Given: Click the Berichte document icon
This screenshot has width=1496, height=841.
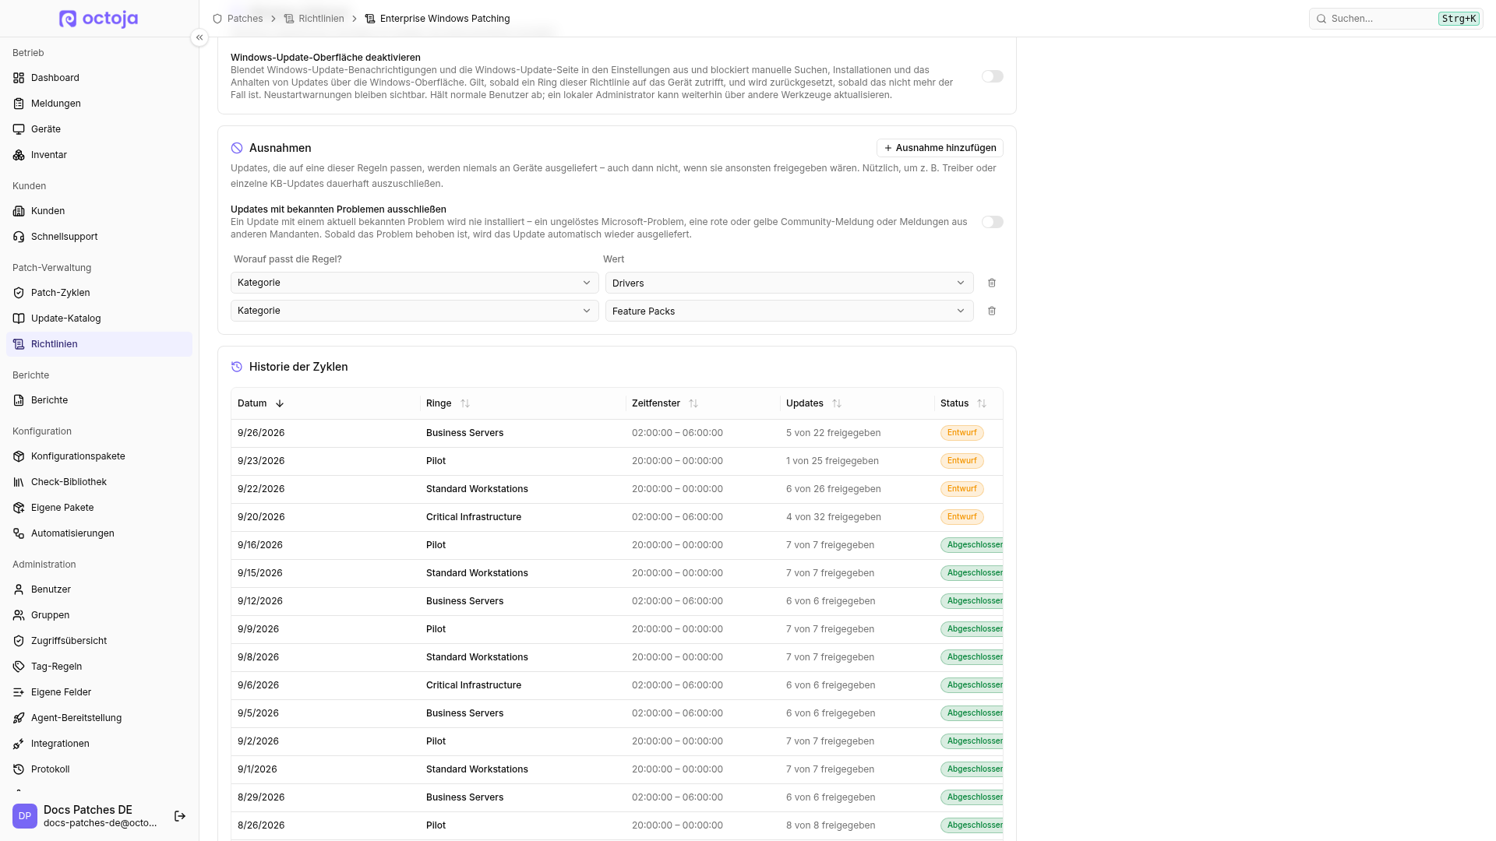Looking at the screenshot, I should coord(19,400).
